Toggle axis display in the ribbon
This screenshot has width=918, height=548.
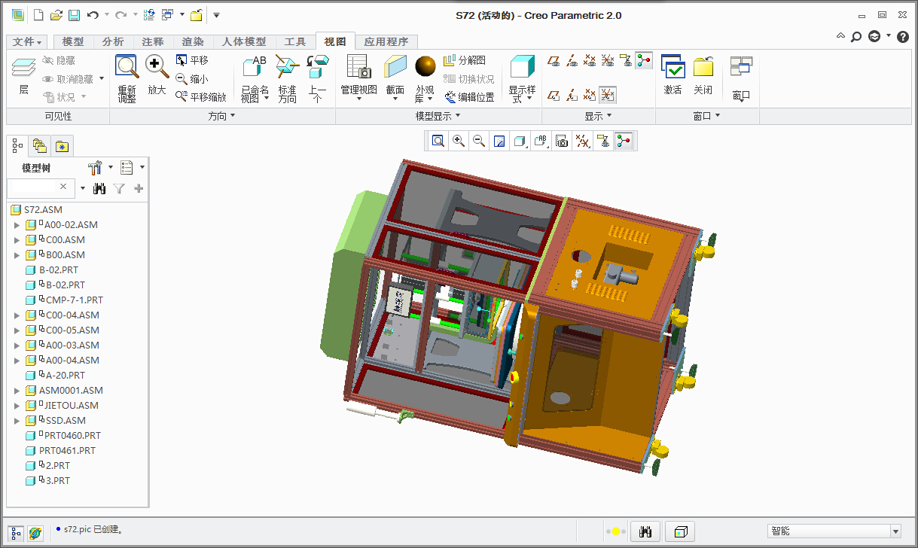[x=572, y=61]
